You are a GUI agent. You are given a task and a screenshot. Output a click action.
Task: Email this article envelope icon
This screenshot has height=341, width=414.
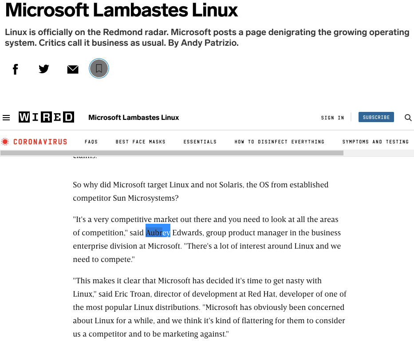tap(73, 69)
